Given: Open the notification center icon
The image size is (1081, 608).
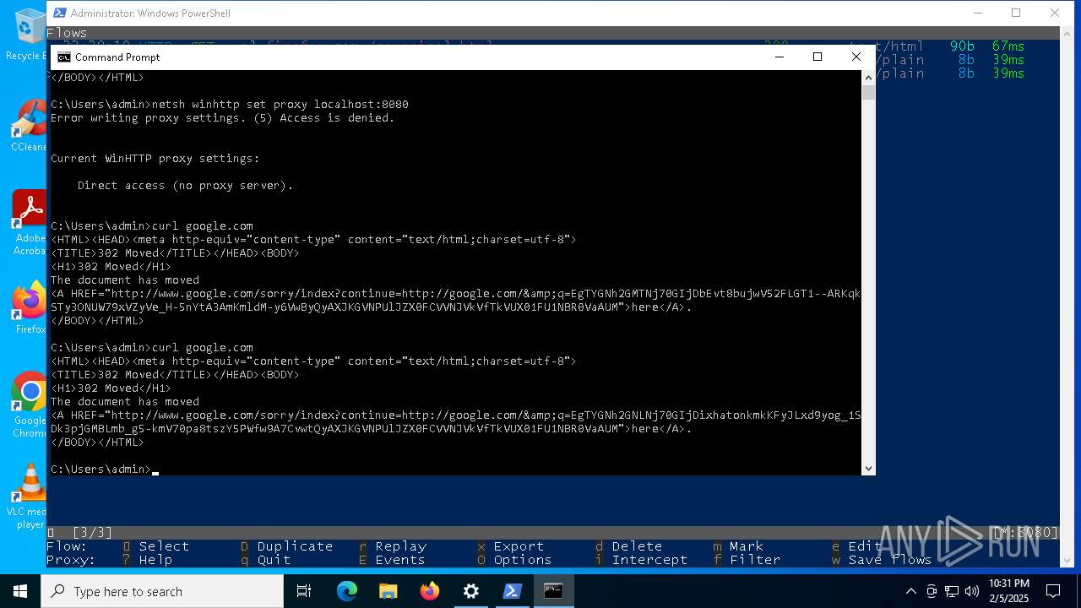Looking at the screenshot, I should click(1053, 591).
